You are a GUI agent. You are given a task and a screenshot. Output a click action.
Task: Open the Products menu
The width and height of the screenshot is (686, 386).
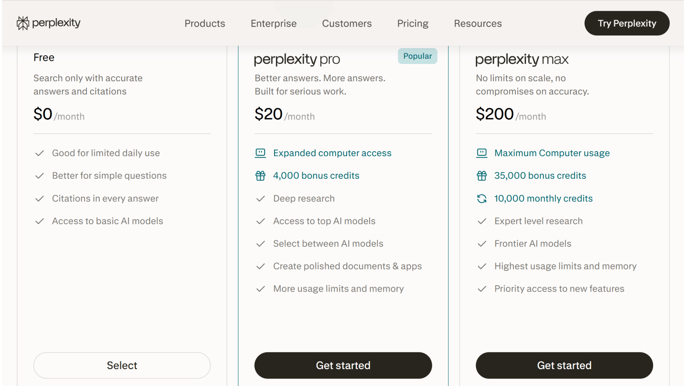coord(205,24)
